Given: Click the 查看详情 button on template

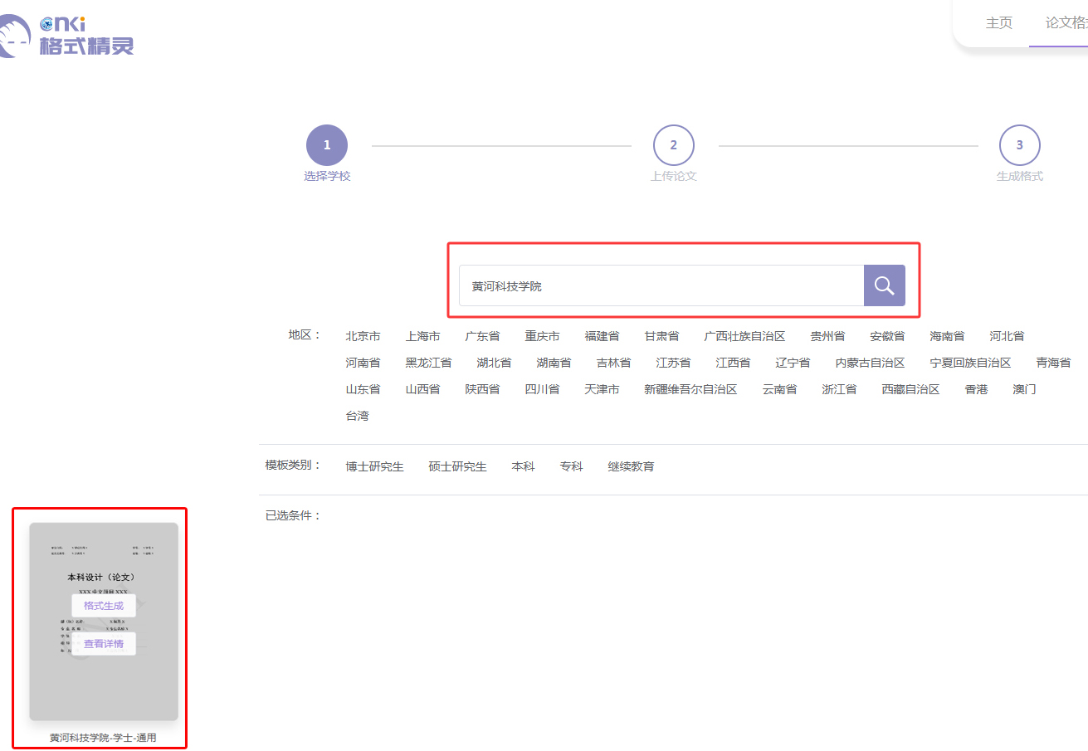Looking at the screenshot, I should coord(104,644).
